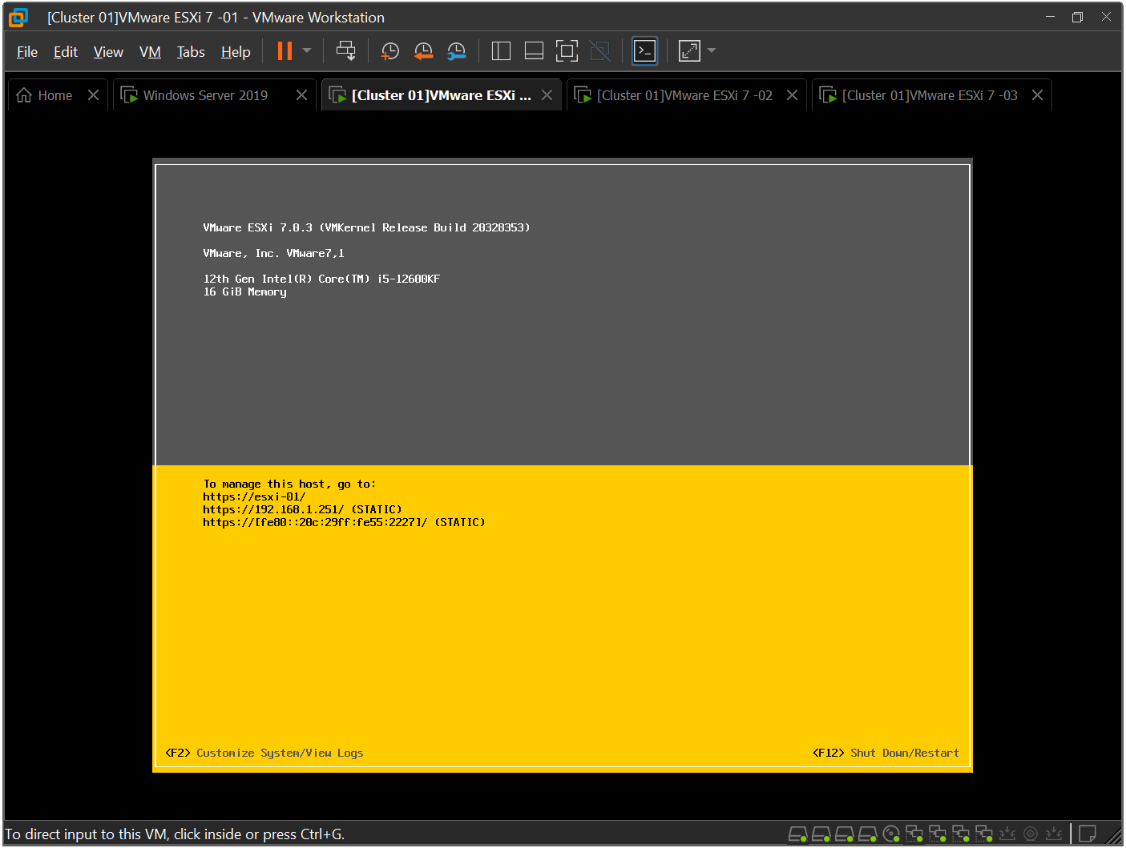The width and height of the screenshot is (1126, 848).
Task: Enter full screen mode
Action: (567, 51)
